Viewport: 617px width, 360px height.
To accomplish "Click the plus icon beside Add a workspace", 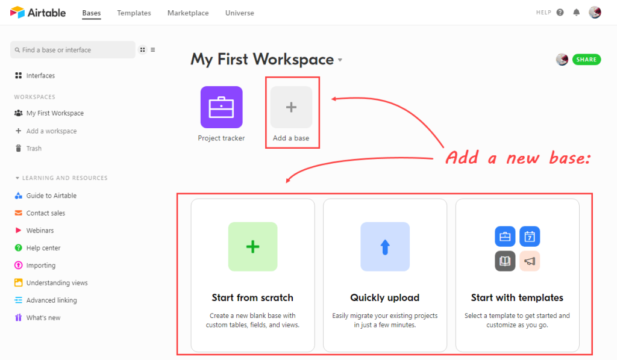I will pyautogui.click(x=19, y=131).
